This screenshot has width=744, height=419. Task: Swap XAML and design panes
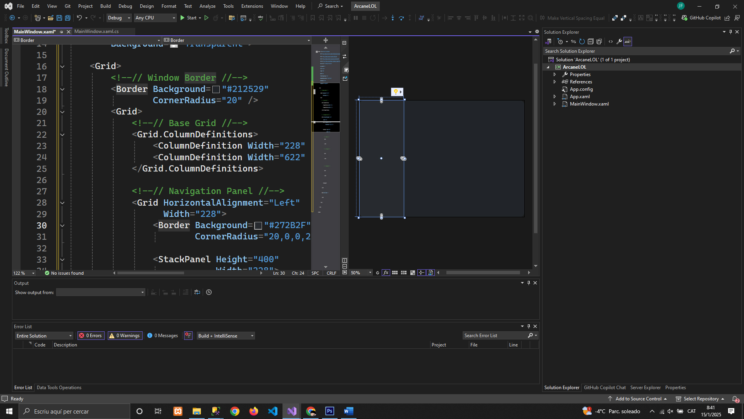(344, 57)
